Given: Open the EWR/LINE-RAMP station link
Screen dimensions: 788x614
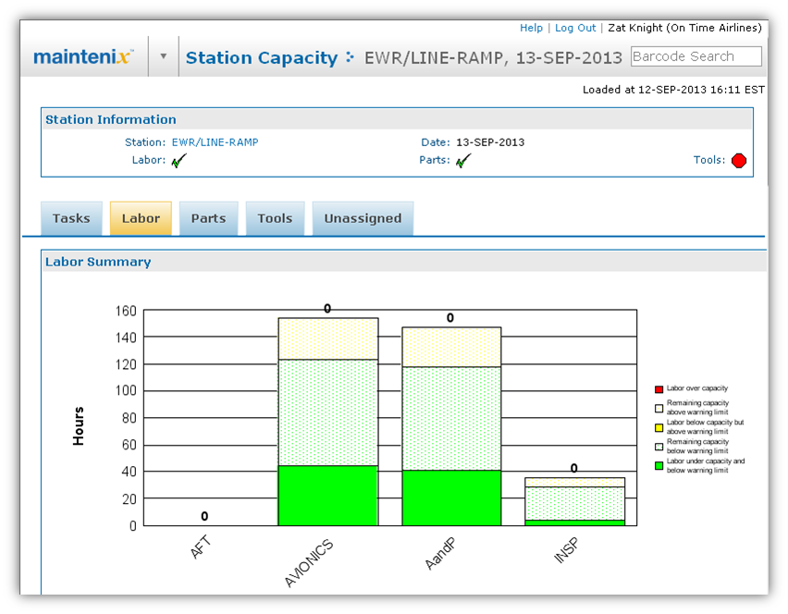Looking at the screenshot, I should (215, 142).
